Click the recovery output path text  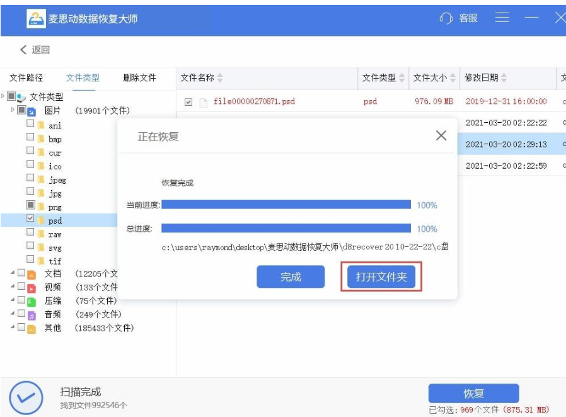pos(305,247)
